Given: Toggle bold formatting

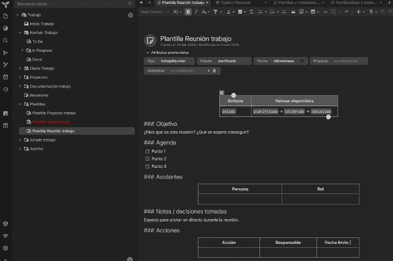Looking at the screenshot, I should 188,12.
